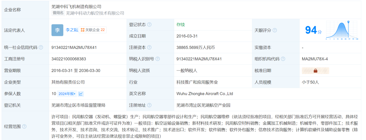The width and height of the screenshot is (366, 140).
Task: Click the locked 核准日期 lock icon
Action: tap(316, 71)
